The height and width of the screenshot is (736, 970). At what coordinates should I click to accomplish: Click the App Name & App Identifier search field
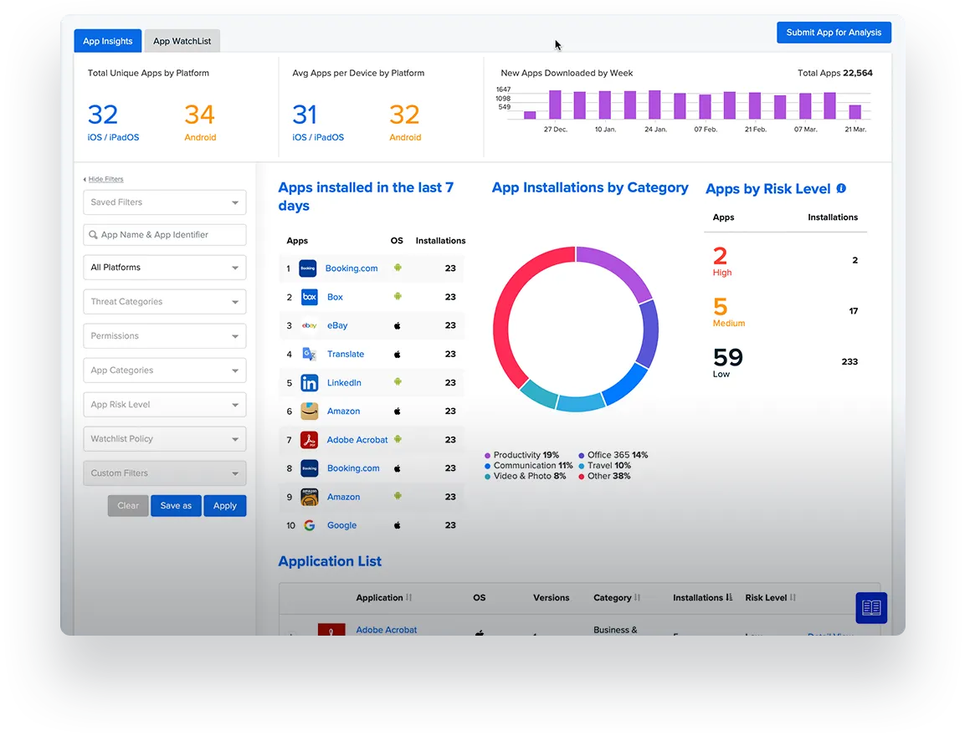click(x=164, y=234)
